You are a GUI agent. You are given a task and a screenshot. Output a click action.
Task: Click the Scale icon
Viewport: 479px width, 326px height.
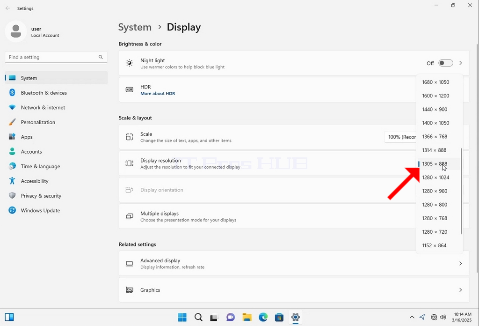pyautogui.click(x=130, y=137)
